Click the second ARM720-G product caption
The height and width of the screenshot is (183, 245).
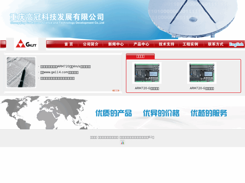pos(202,88)
